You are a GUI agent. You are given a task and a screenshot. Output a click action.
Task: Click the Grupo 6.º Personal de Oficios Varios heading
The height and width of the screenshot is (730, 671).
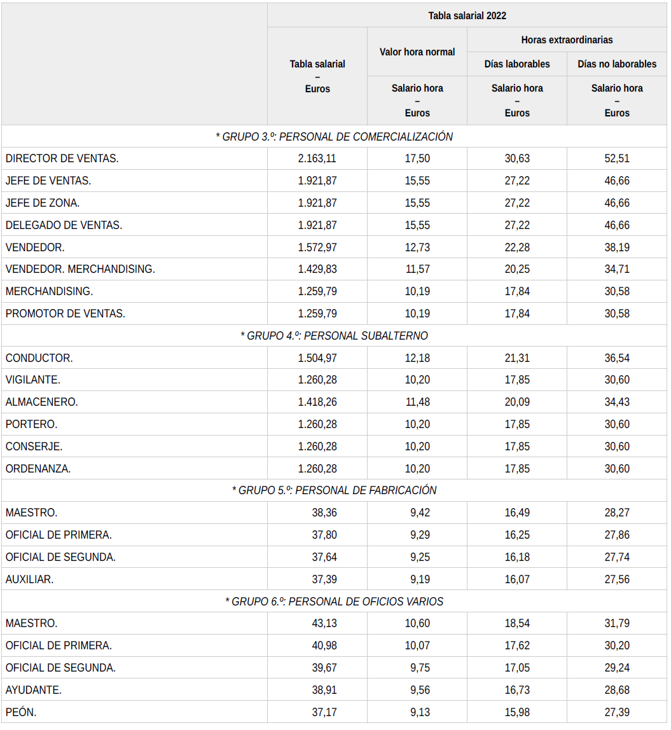coord(335,602)
